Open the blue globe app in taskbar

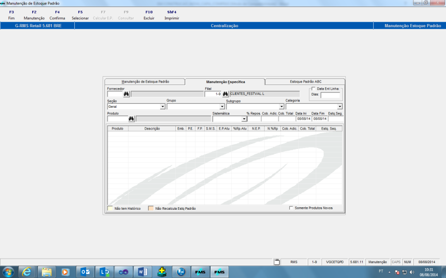[x=181, y=272]
